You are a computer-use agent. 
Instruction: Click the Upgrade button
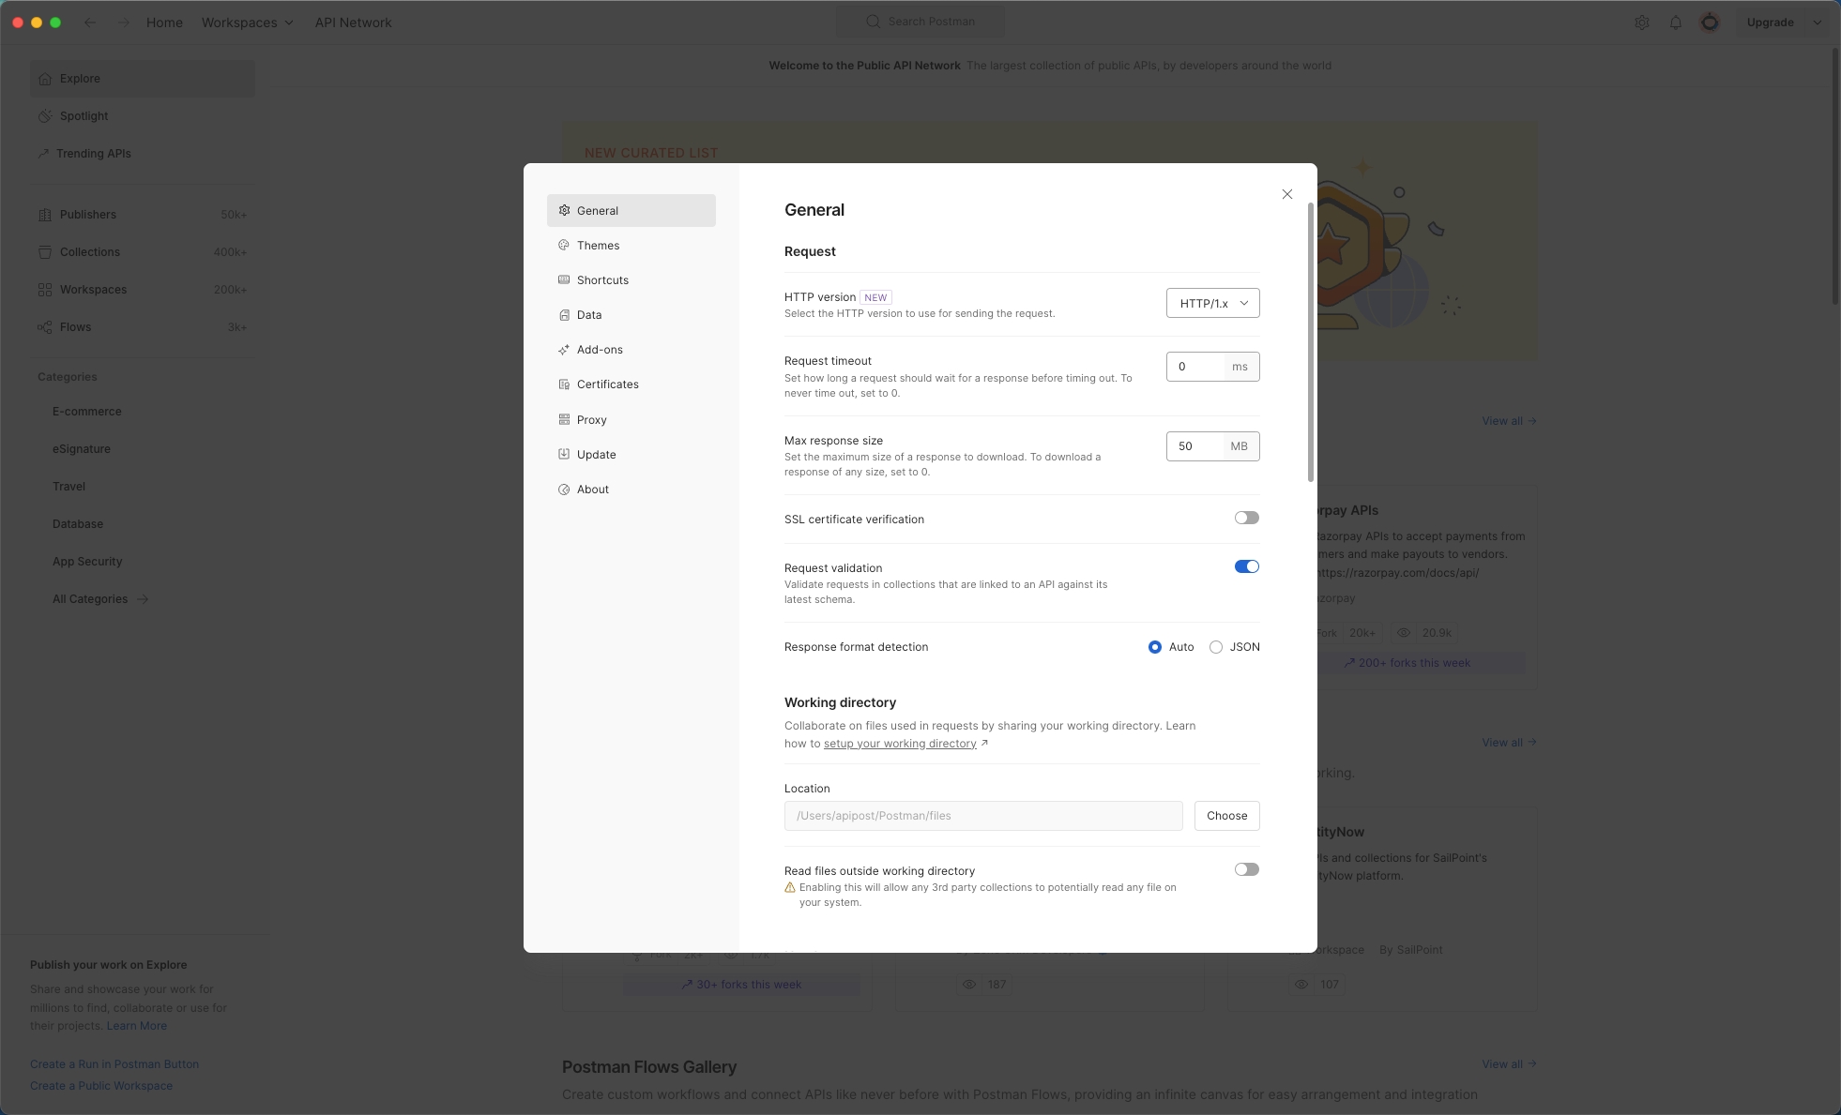tap(1770, 23)
